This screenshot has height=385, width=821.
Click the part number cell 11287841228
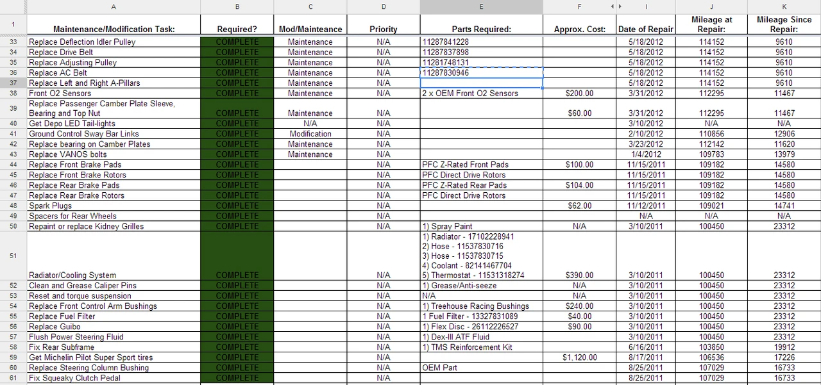[482, 42]
